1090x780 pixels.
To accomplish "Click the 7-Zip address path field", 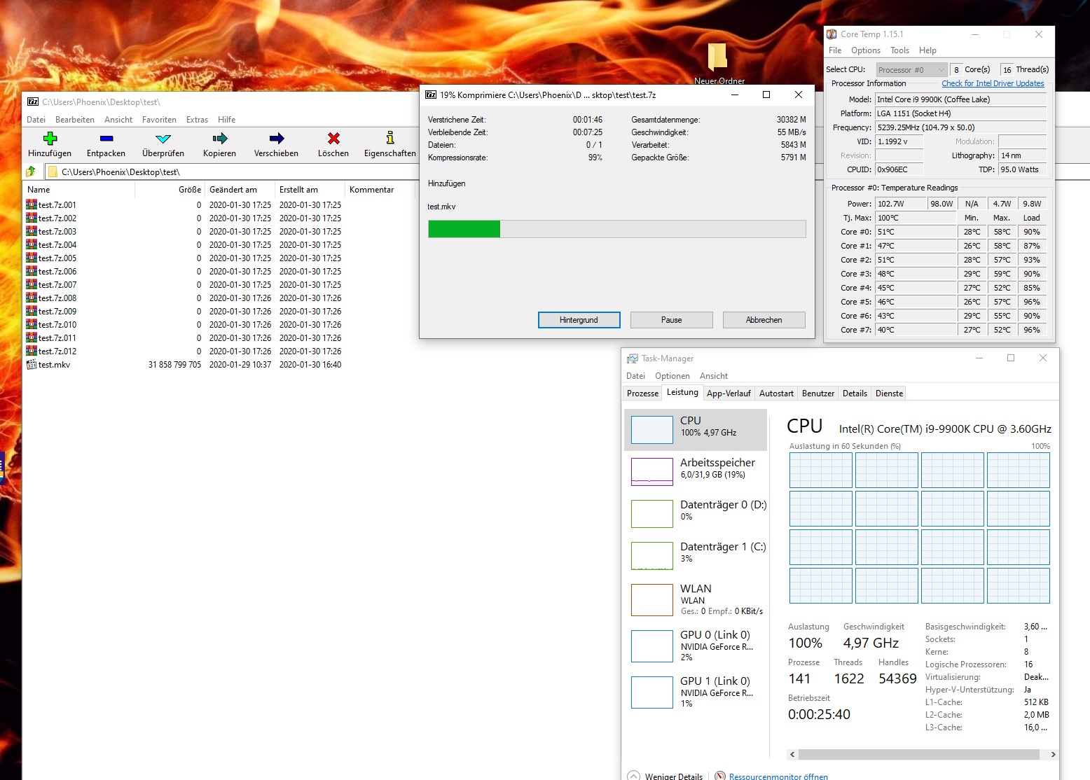I will coord(231,172).
